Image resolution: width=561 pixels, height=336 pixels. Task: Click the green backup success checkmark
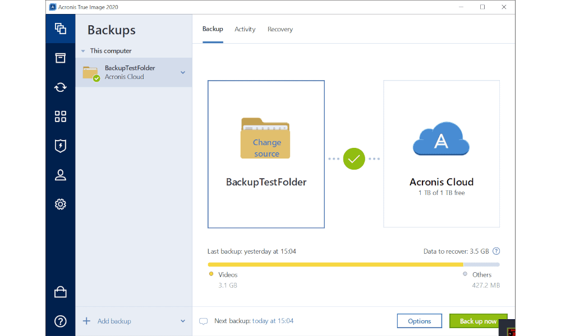coord(354,159)
